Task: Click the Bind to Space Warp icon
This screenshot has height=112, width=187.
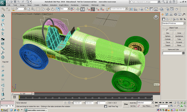Action: (13, 9)
